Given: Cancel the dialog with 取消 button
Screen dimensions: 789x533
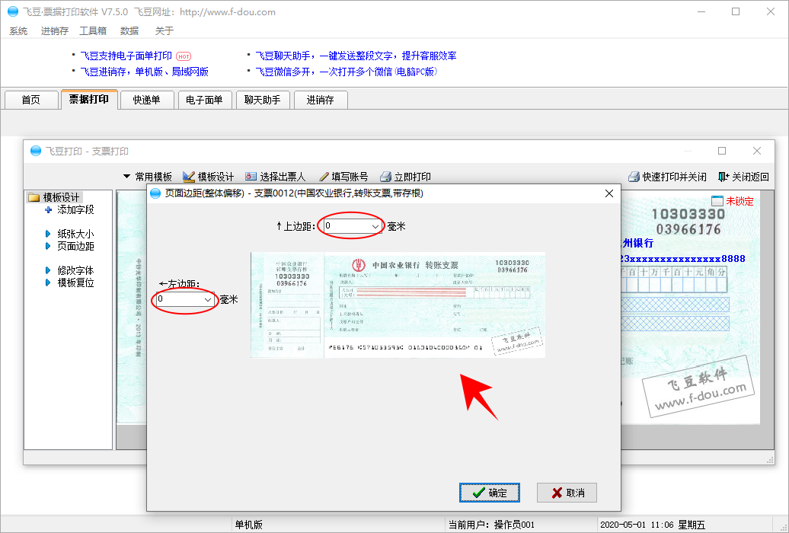Looking at the screenshot, I should 567,493.
